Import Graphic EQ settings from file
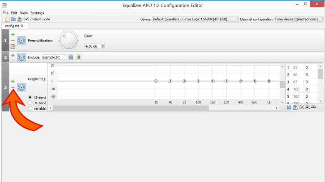 [289, 107]
